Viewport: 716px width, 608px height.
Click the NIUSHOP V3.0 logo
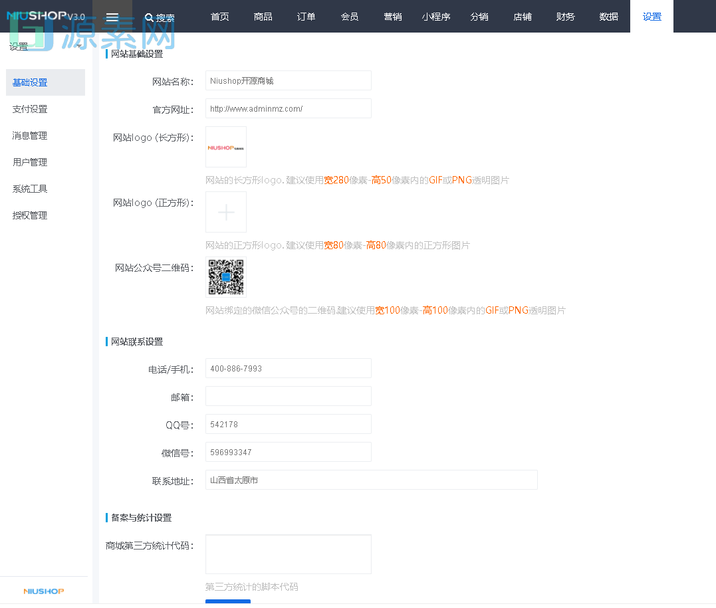click(45, 16)
